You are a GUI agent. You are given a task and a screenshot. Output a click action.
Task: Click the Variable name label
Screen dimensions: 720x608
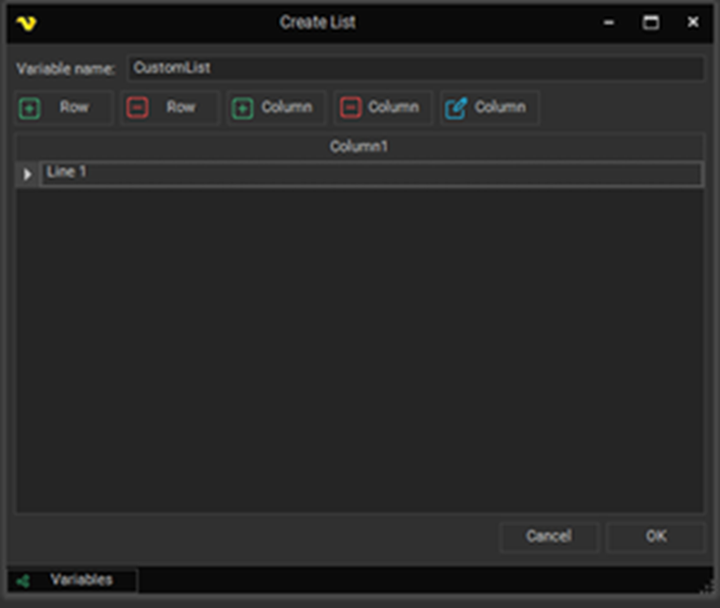pyautogui.click(x=66, y=69)
